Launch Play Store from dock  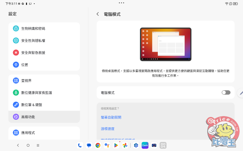116,145
